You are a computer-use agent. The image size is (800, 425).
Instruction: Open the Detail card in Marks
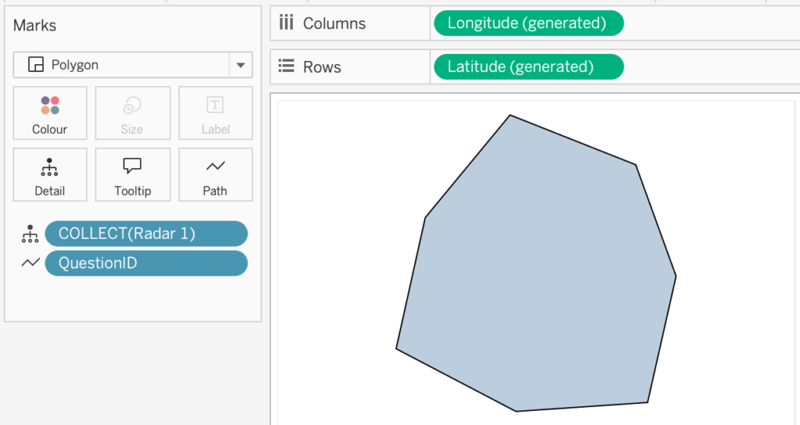(x=50, y=177)
